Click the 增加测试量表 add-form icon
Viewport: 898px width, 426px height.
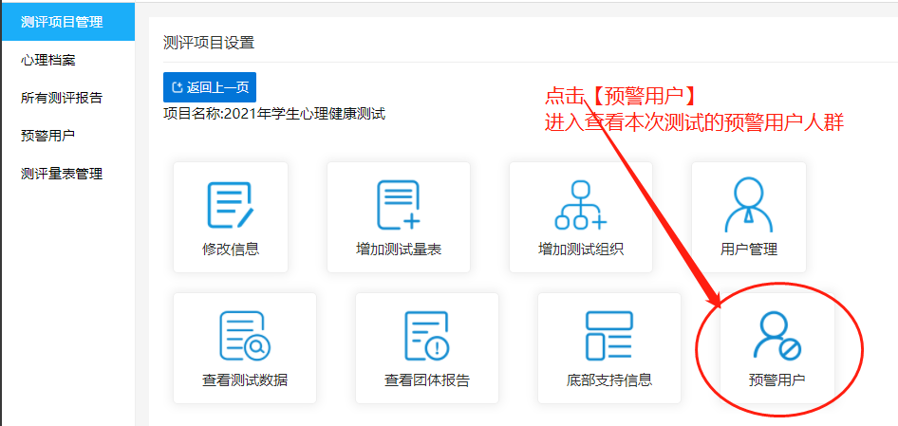(399, 206)
